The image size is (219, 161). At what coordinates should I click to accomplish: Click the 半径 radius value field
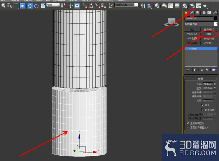[208, 84]
